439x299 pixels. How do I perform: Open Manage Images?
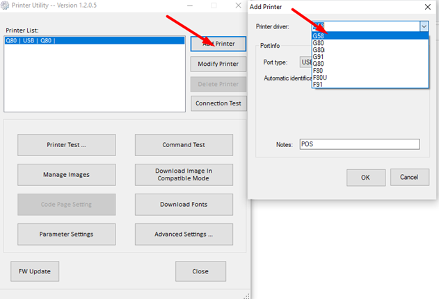pyautogui.click(x=67, y=175)
